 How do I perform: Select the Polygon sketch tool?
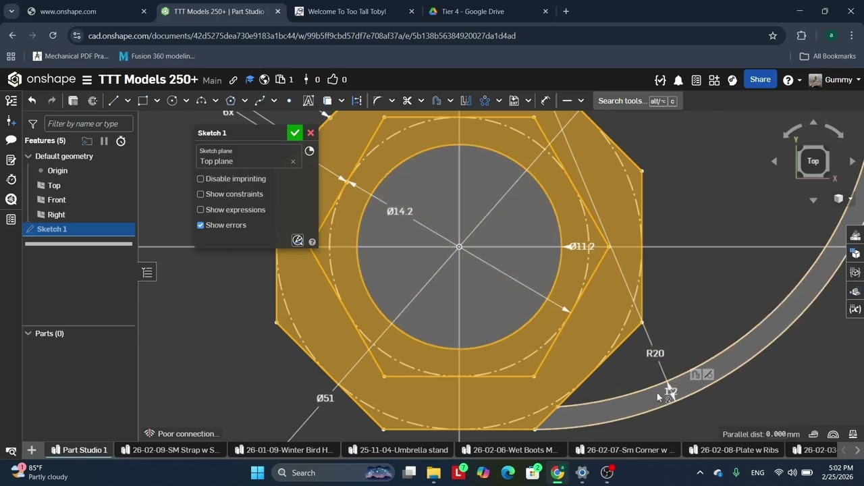(231, 101)
